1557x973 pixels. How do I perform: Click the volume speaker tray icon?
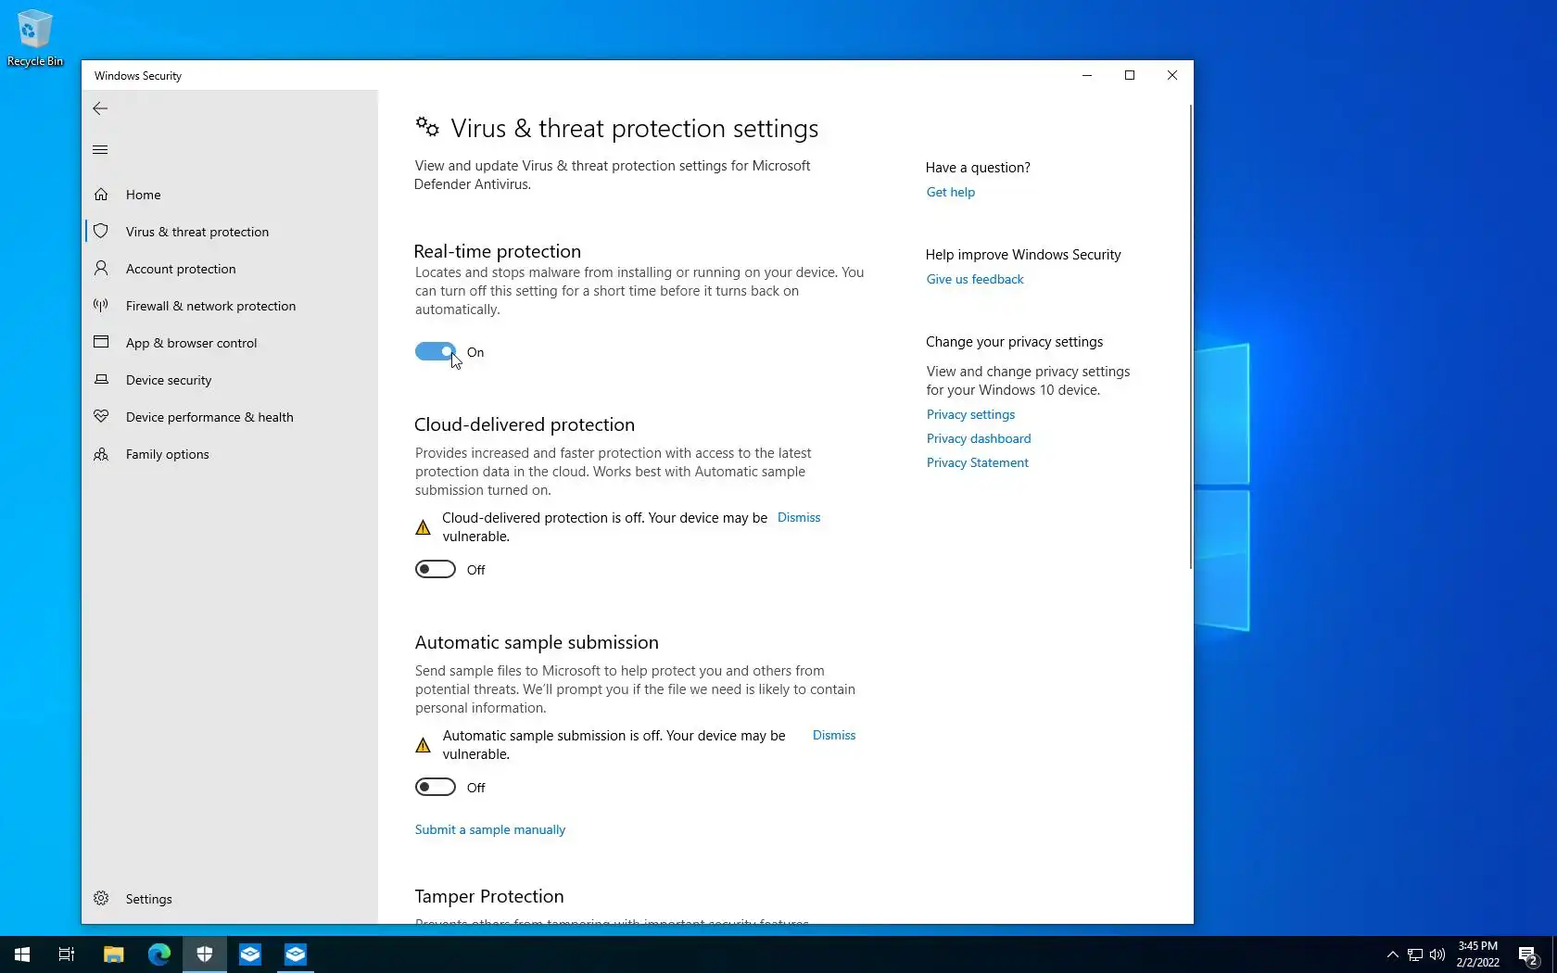pyautogui.click(x=1437, y=954)
